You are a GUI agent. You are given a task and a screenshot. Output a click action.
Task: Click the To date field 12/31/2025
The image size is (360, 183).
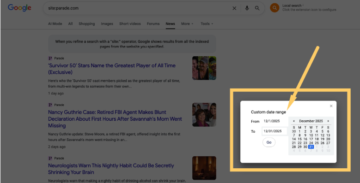coord(275,131)
